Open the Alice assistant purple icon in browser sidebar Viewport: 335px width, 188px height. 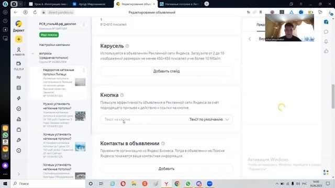5,166
